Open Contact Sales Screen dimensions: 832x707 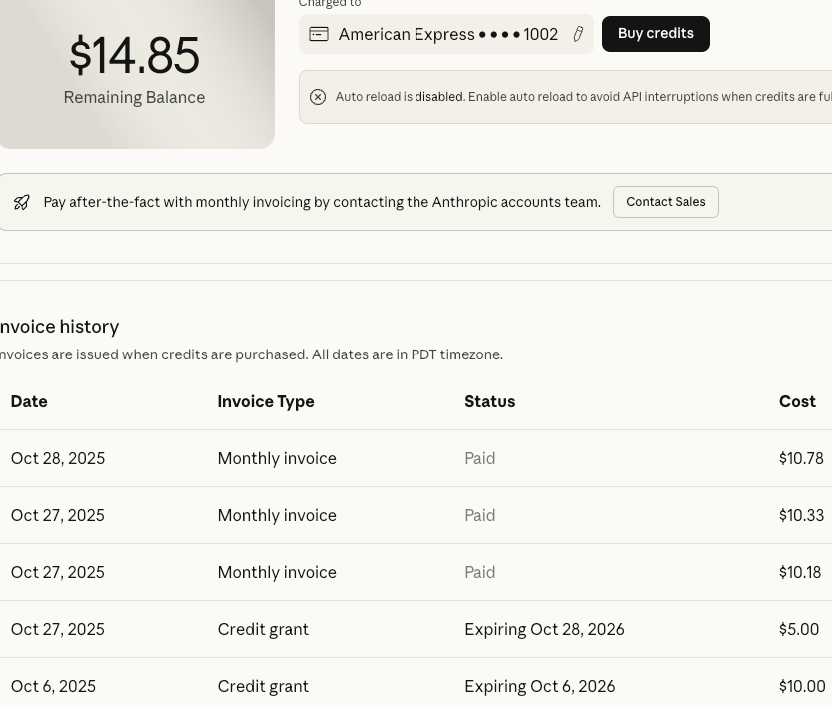point(665,202)
